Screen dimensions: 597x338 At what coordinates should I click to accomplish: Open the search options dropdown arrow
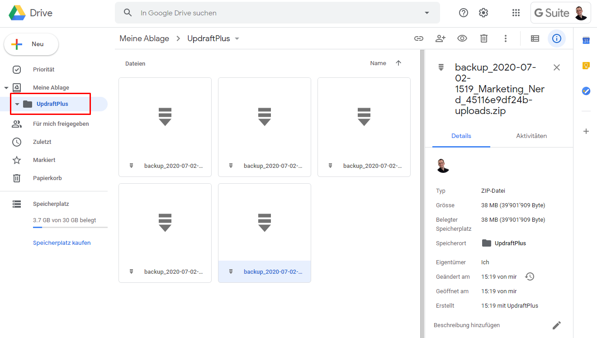[426, 13]
